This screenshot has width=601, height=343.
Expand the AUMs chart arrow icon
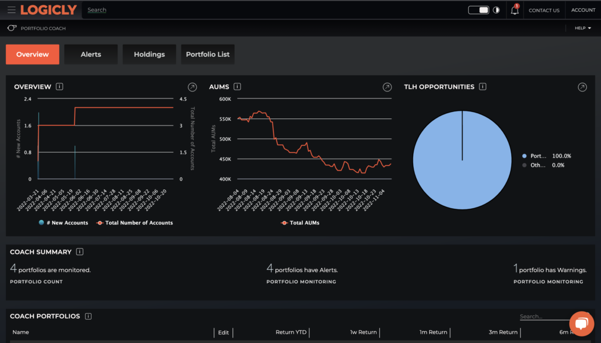tap(387, 87)
